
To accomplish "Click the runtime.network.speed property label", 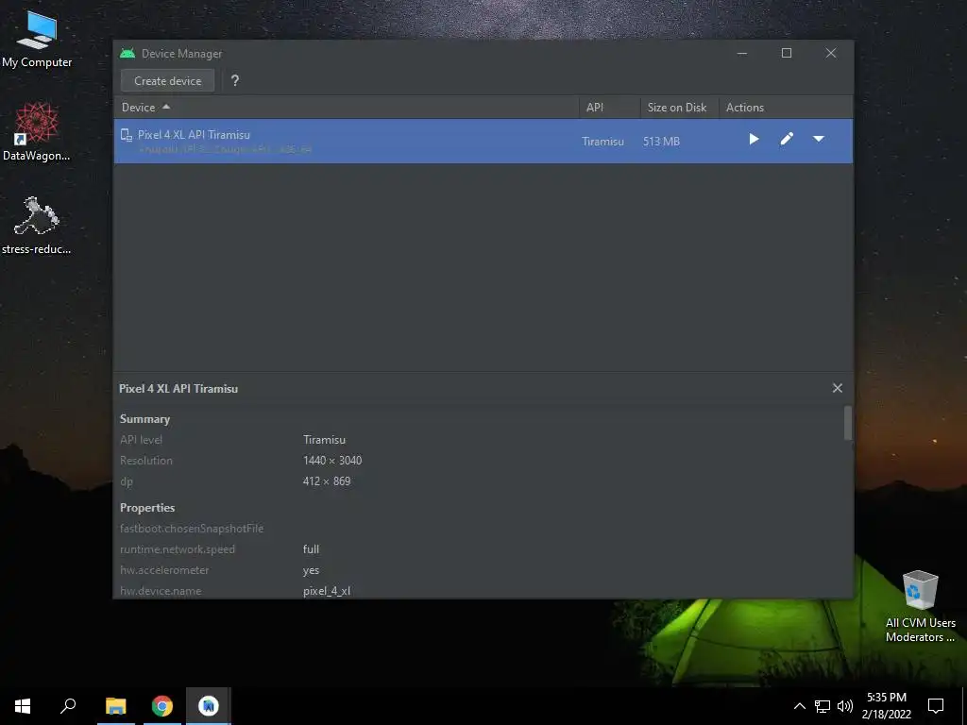I will tap(178, 549).
